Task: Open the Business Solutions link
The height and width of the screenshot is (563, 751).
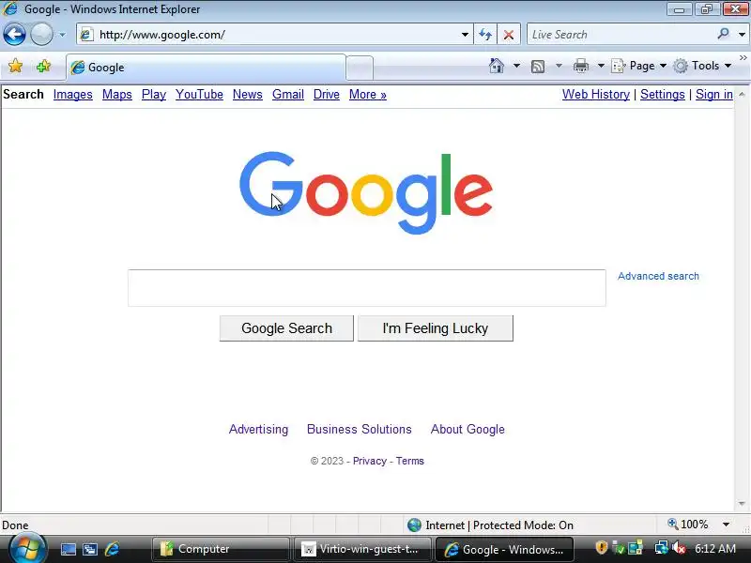Action: tap(360, 429)
